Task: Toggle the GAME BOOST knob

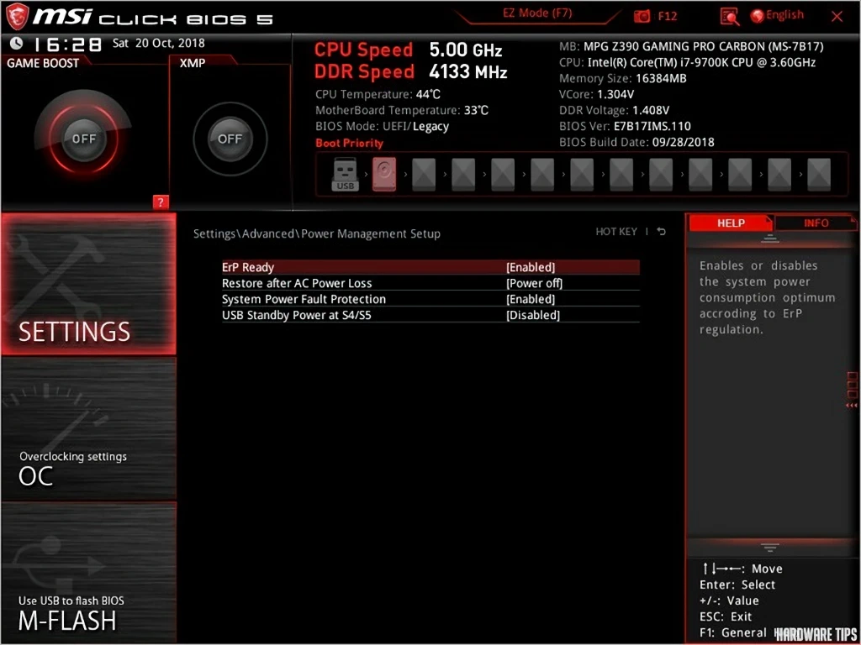Action: [83, 139]
